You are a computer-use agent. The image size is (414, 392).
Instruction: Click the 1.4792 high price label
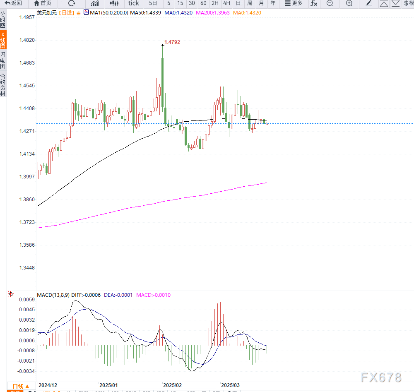pos(172,42)
